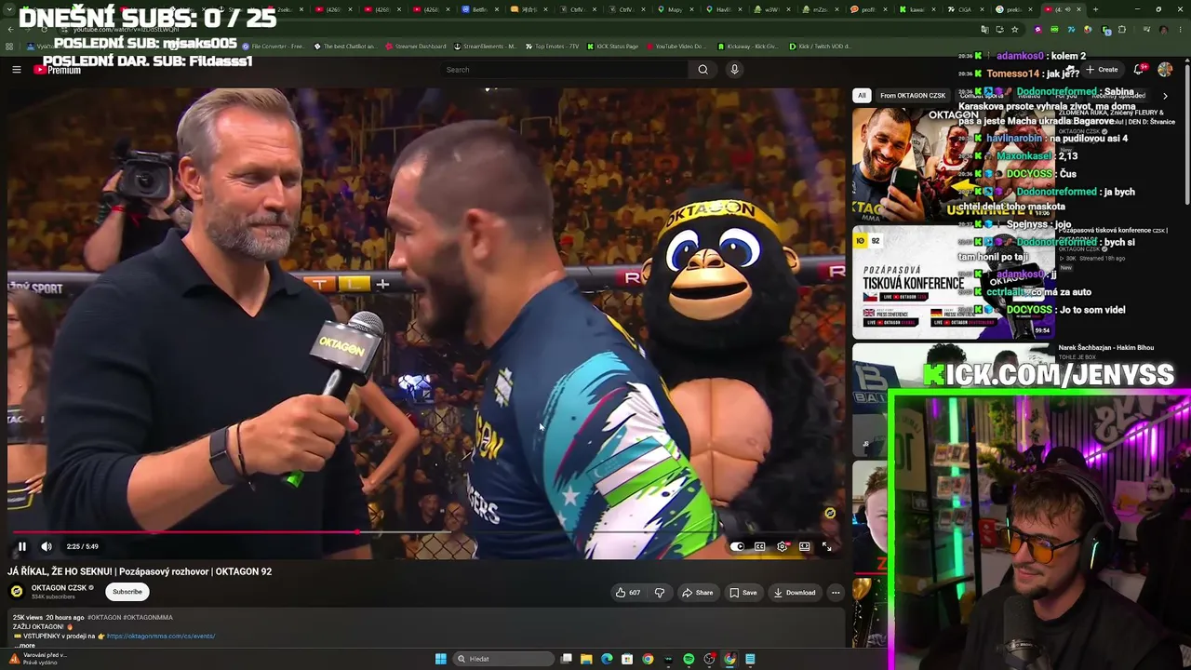1191x670 pixels.
Task: Open the Pozápasová tisková konference thumbnail
Action: tap(953, 283)
